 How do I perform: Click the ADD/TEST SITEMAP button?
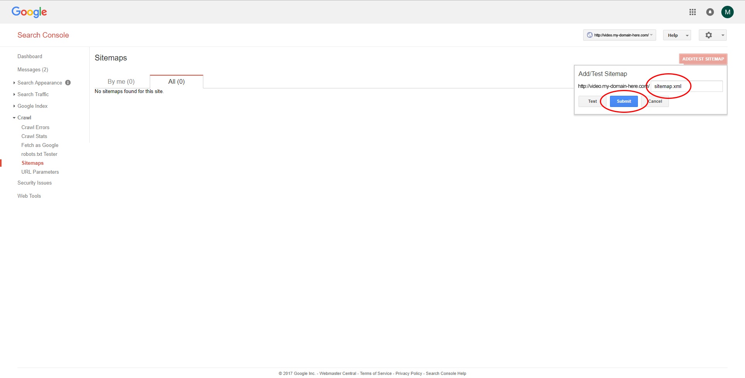click(x=703, y=59)
